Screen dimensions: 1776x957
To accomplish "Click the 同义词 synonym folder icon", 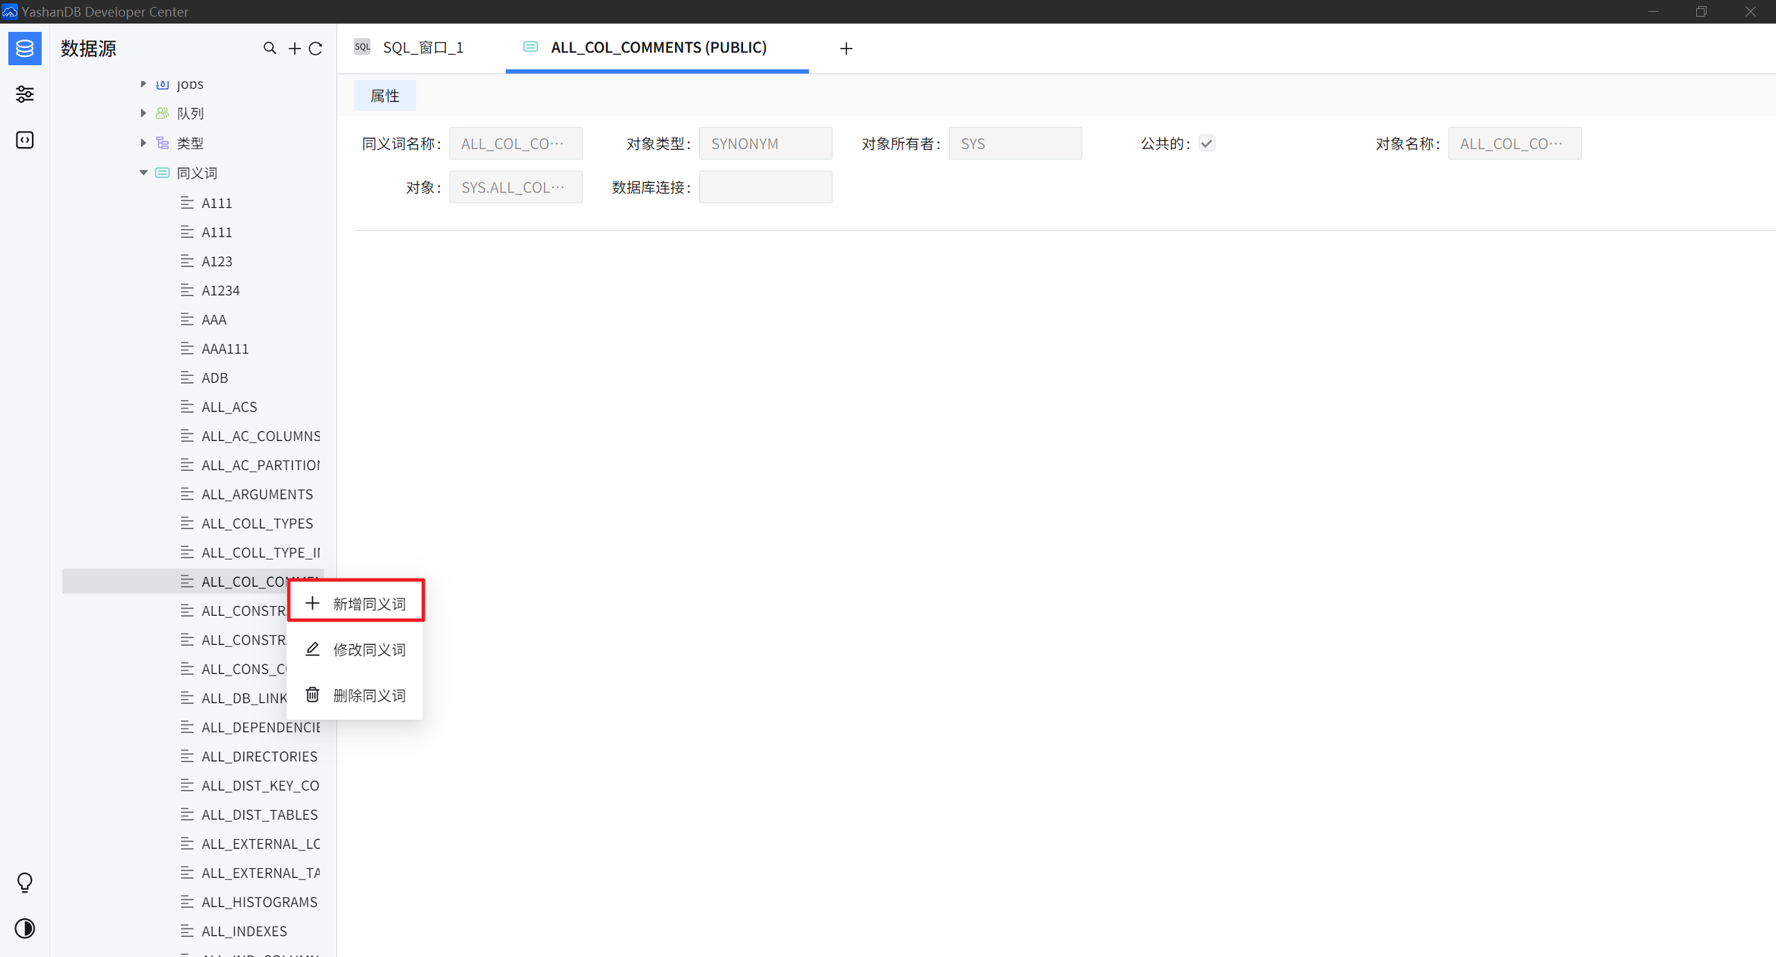I will pos(162,173).
